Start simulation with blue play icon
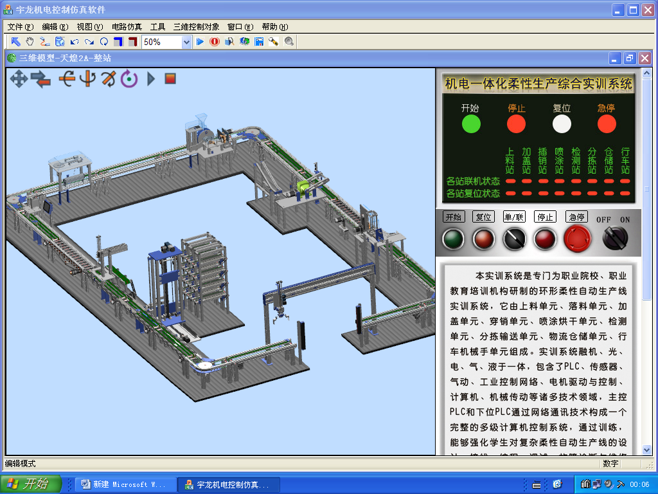The height and width of the screenshot is (494, 658). click(x=200, y=42)
